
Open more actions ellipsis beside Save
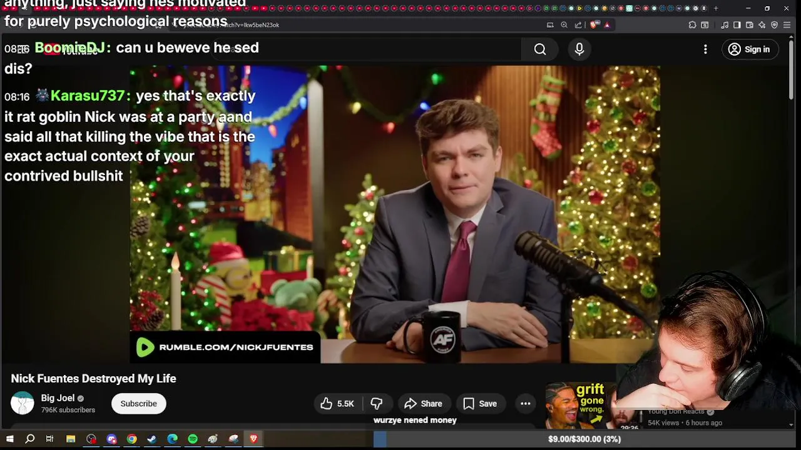click(526, 404)
